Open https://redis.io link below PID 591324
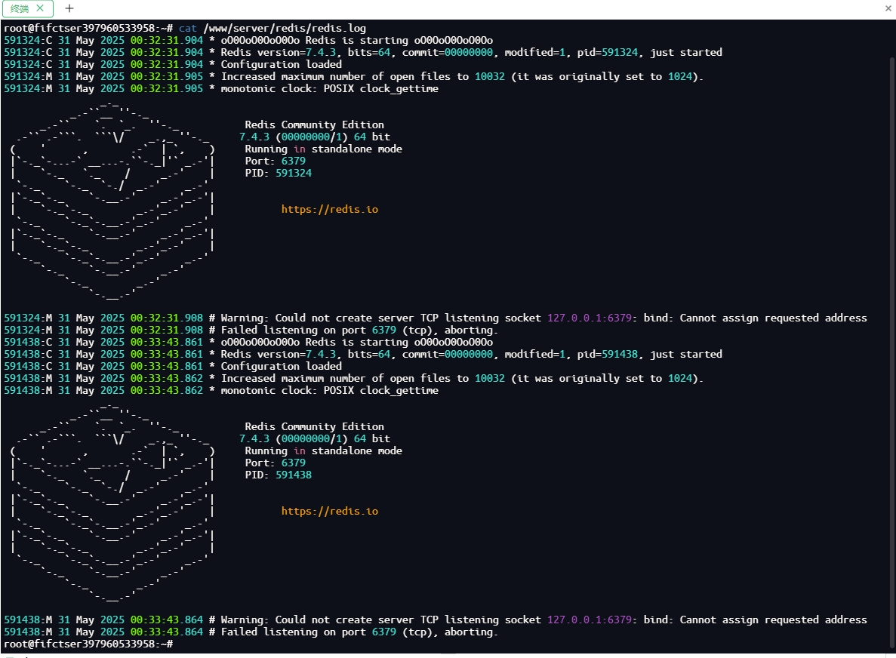This screenshot has height=658, width=896. pyautogui.click(x=330, y=210)
